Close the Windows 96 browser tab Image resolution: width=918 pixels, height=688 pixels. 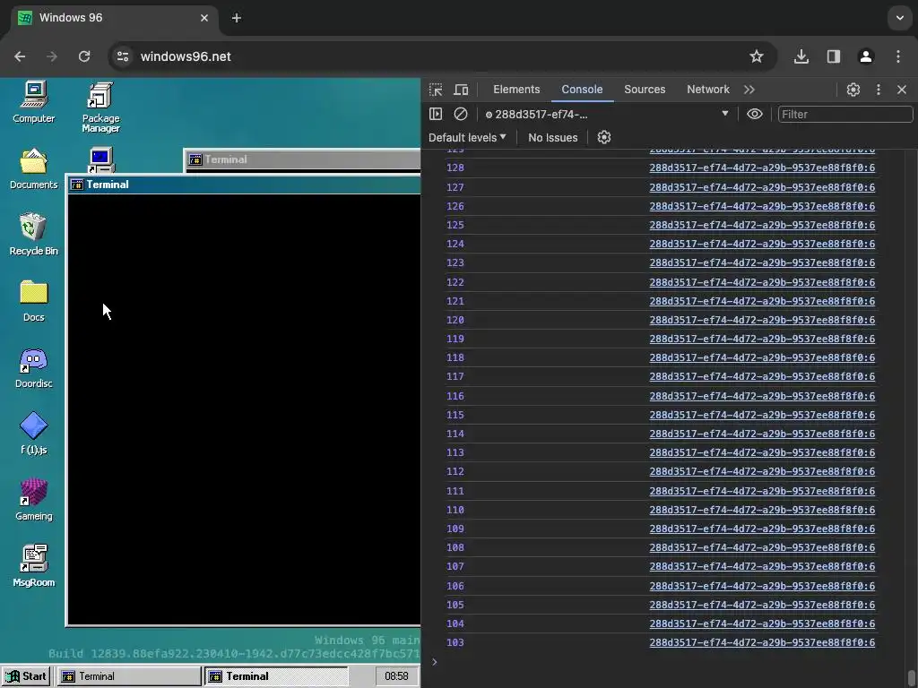click(204, 18)
